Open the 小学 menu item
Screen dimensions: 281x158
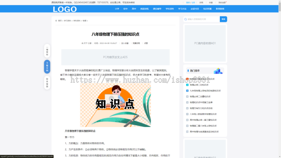[x=117, y=9]
